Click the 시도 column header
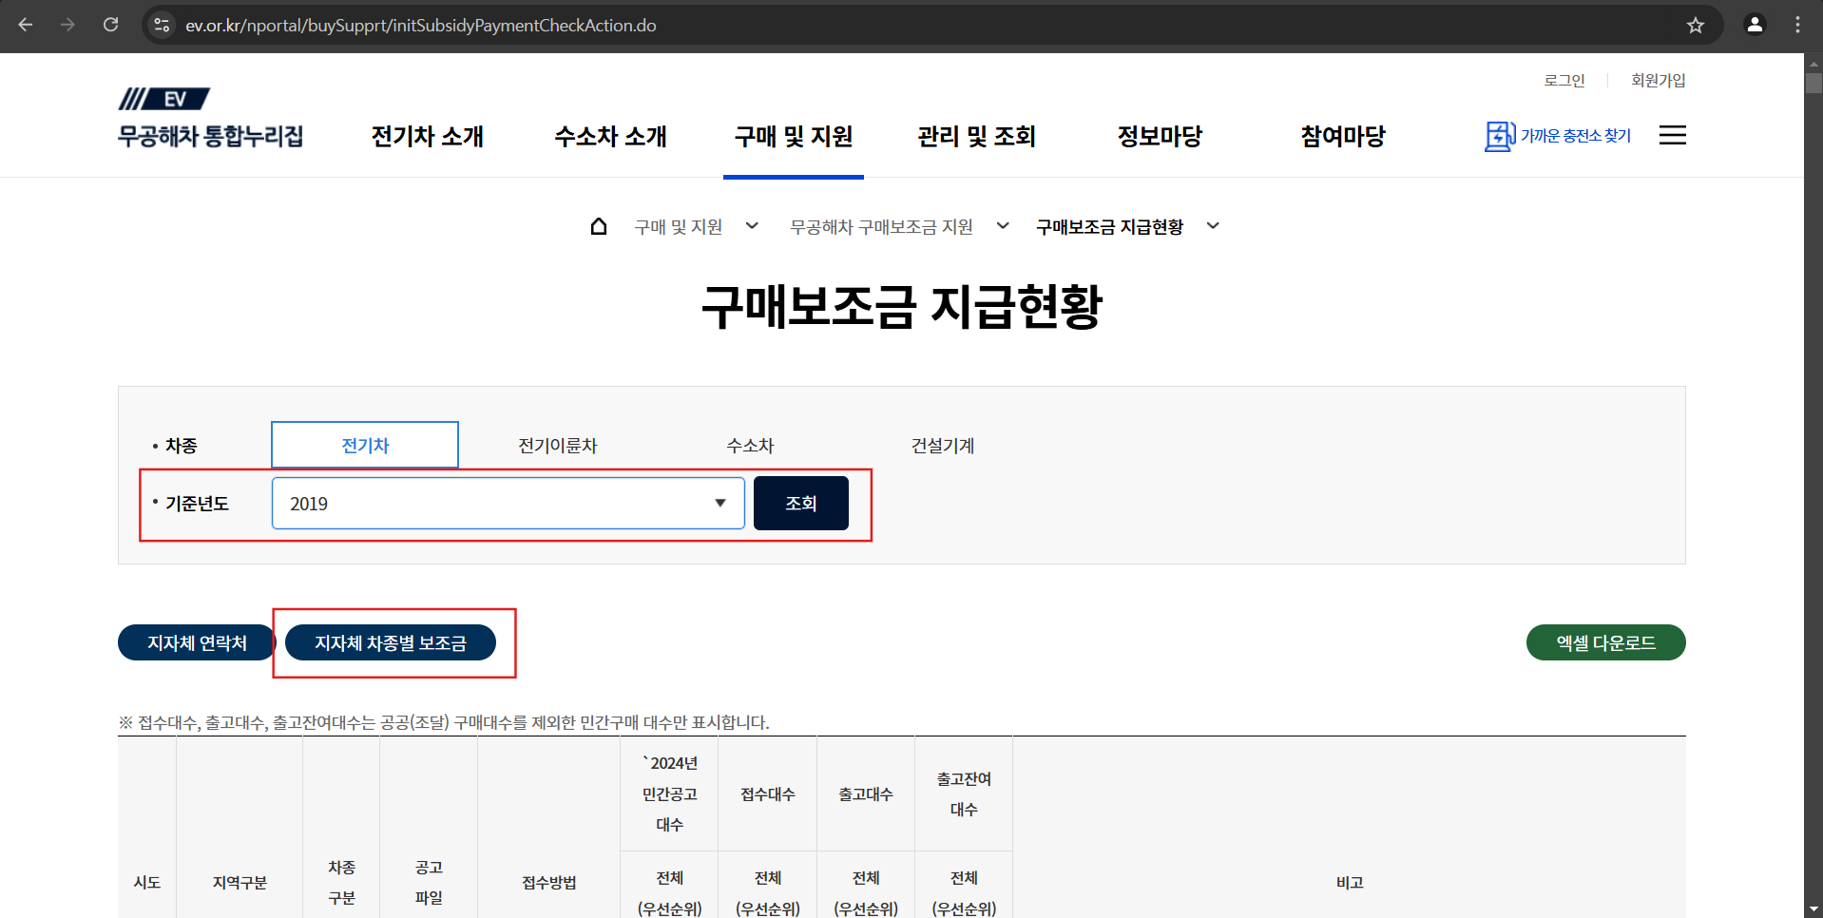This screenshot has height=918, width=1823. coord(147,883)
